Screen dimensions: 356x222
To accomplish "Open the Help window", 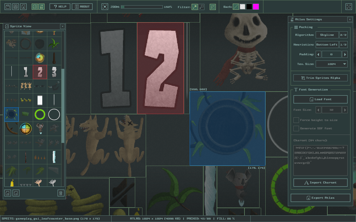I will (60, 7).
